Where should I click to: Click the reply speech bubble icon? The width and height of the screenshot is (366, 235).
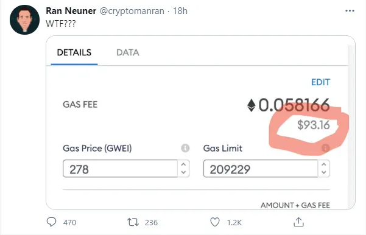(51, 222)
